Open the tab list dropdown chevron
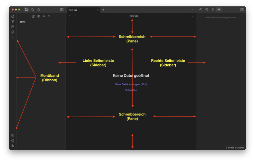The image size is (255, 162). pos(192,10)
